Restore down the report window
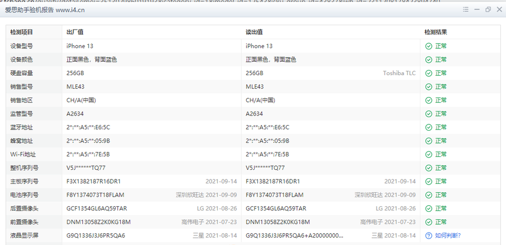Image resolution: width=506 pixels, height=245 pixels. pyautogui.click(x=488, y=10)
